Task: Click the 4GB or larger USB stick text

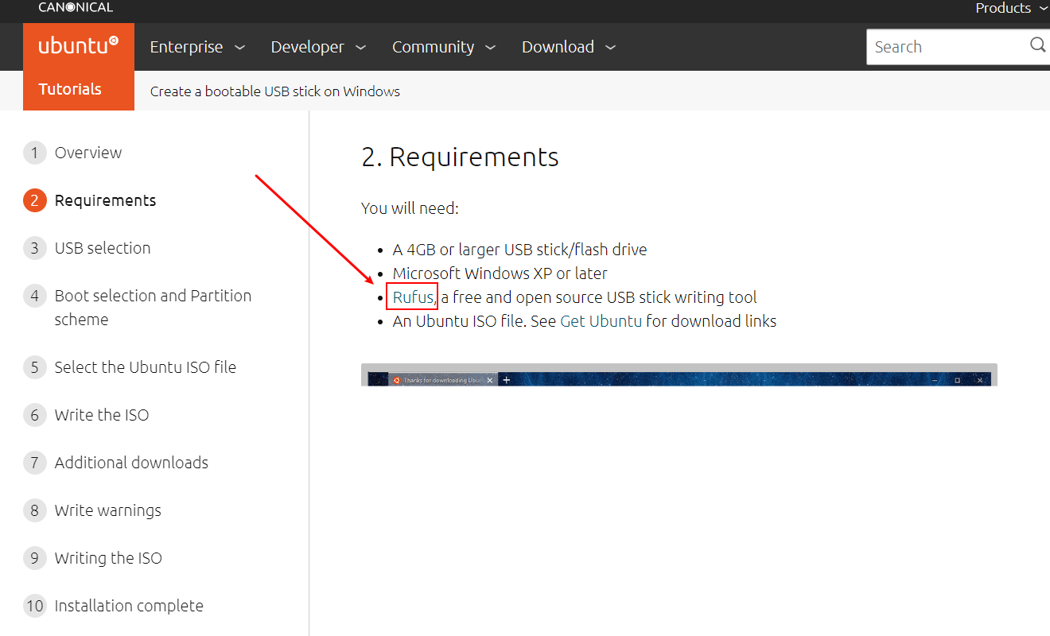Action: pos(519,250)
